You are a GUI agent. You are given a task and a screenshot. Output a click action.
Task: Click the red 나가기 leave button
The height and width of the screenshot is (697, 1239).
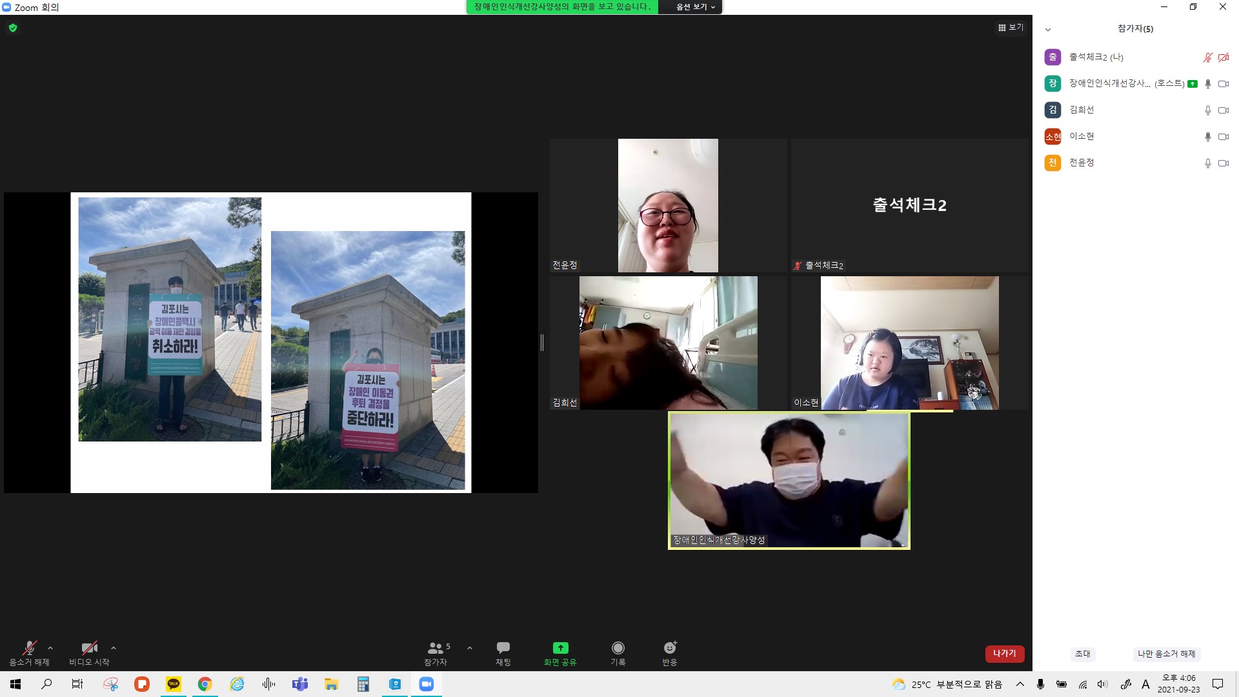click(x=1005, y=654)
